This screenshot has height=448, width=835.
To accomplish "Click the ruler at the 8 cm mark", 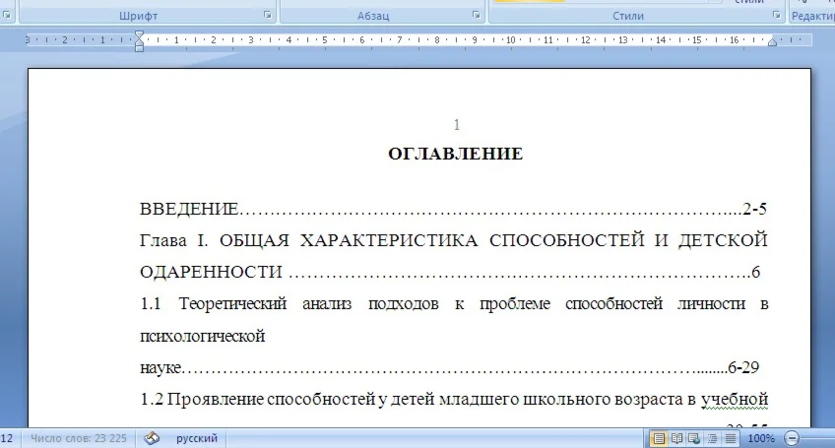I will coord(436,40).
